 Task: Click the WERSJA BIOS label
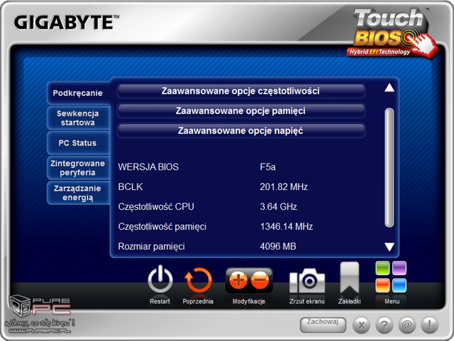[148, 167]
